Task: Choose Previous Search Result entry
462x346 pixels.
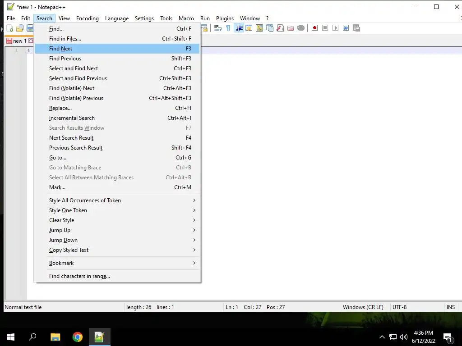Action: click(x=117, y=148)
